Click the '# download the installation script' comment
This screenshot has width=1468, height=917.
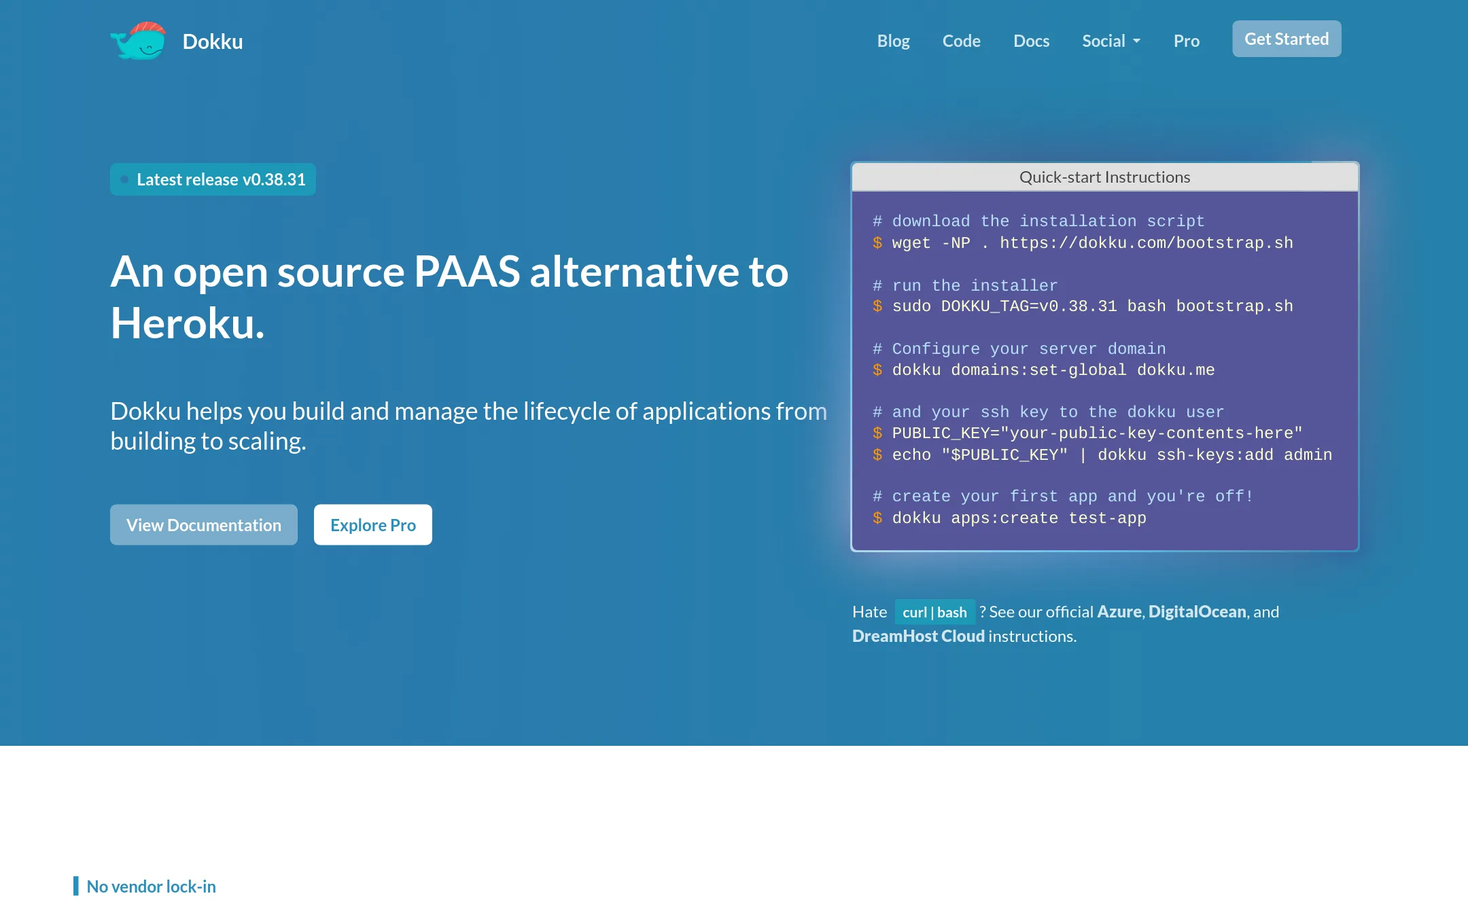tap(1038, 221)
